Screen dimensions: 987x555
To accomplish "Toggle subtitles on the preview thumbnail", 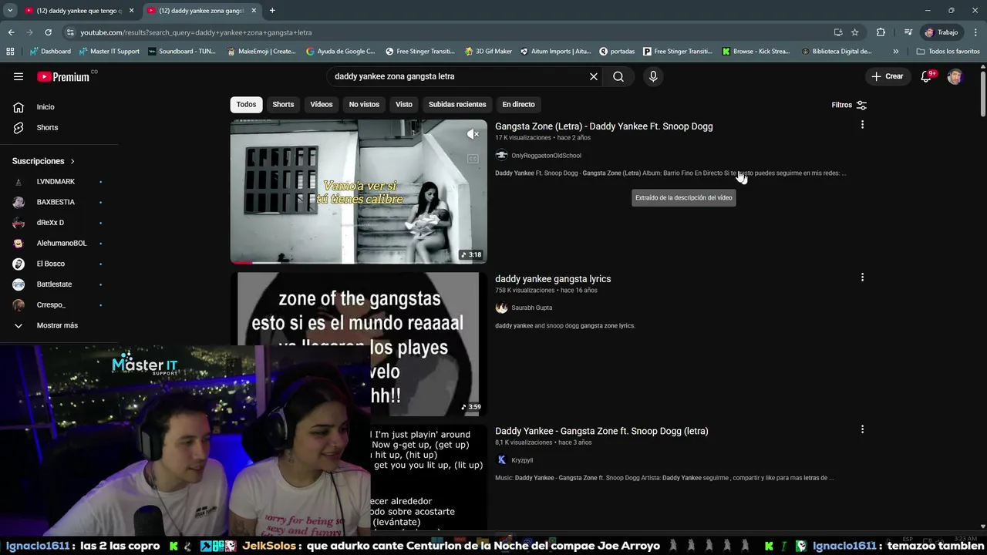I will tap(473, 159).
